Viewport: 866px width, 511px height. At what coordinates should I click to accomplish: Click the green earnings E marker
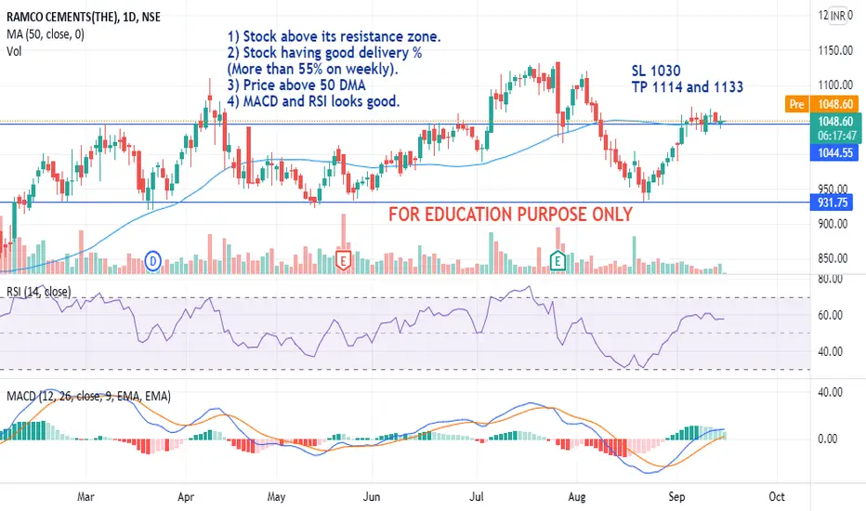[558, 260]
